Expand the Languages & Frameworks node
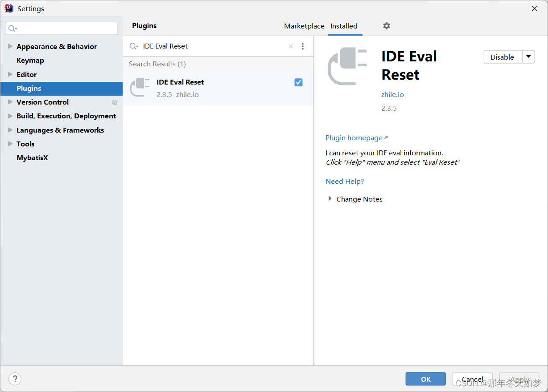Screen dimensions: 548x392 pyautogui.click(x=10, y=130)
